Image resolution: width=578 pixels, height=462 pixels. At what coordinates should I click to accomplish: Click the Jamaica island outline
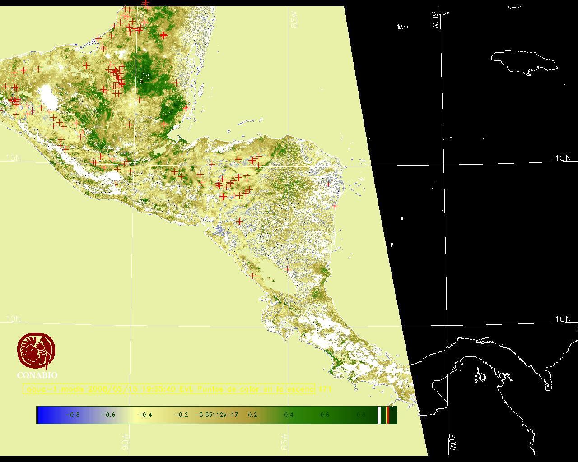pyautogui.click(x=525, y=62)
